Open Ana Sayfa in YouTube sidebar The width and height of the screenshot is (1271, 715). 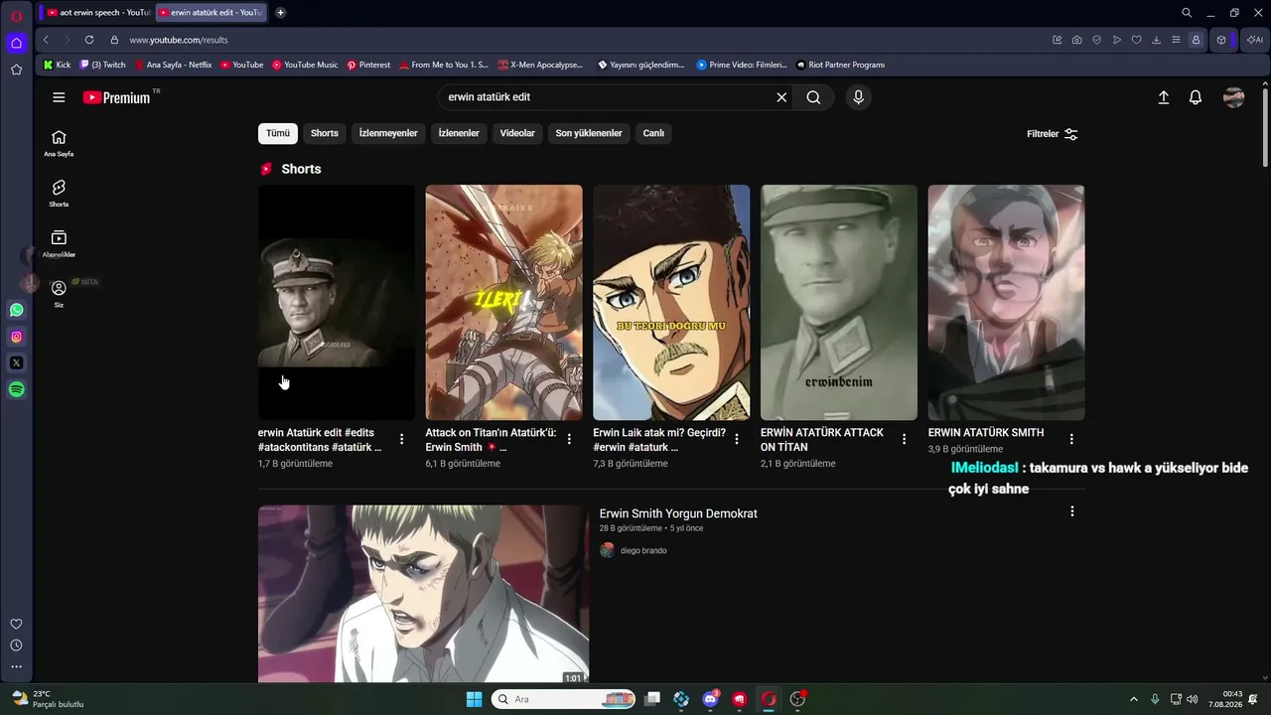(x=59, y=143)
